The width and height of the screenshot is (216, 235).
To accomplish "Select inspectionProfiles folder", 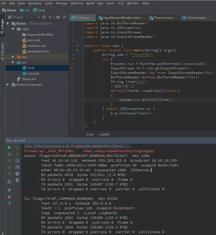I will pos(40,35).
